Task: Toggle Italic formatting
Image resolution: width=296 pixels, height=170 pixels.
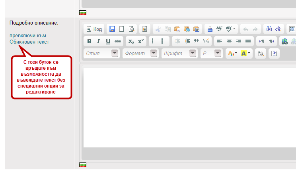Action: point(98,41)
